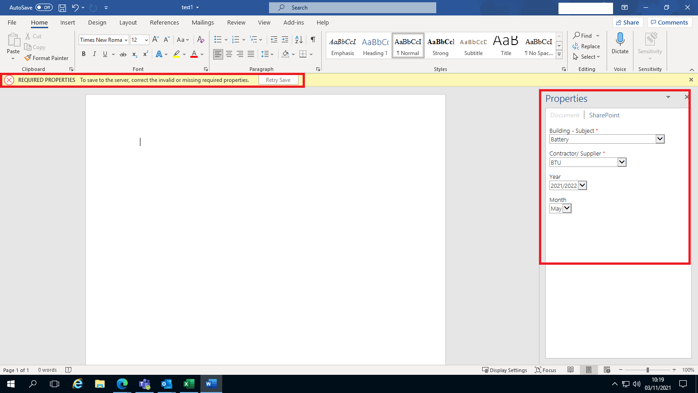
Task: Click the zoom slider handle
Action: 648,370
